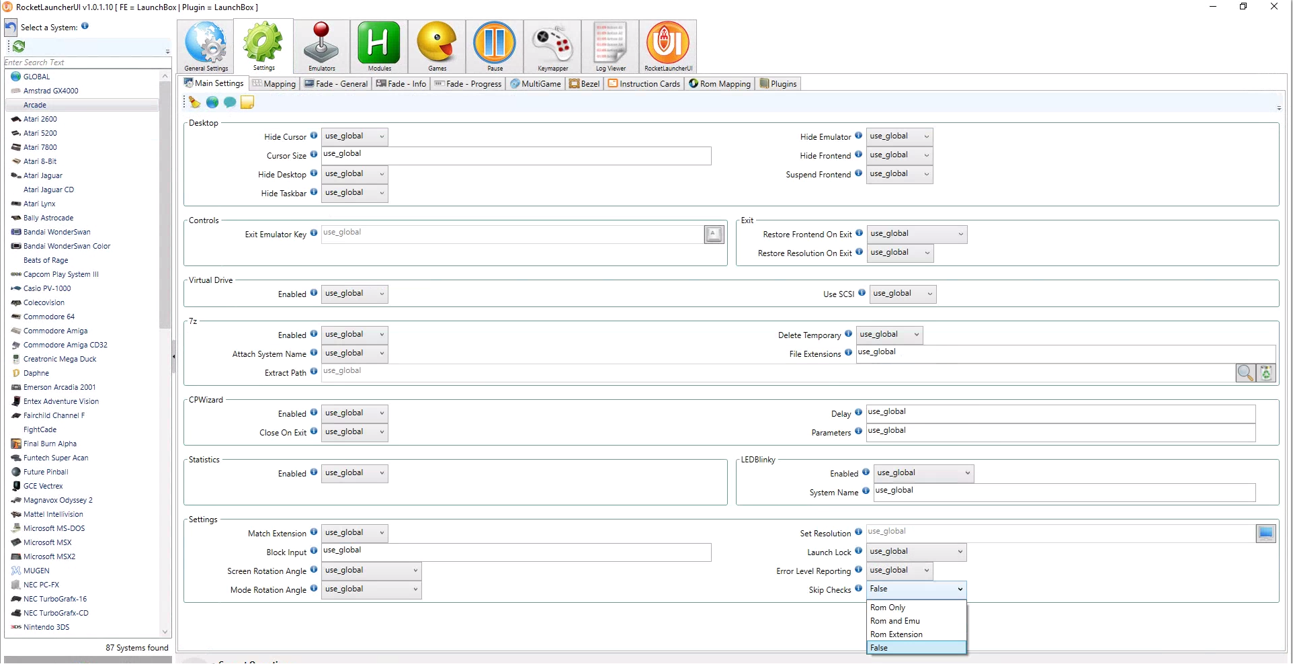This screenshot has width=1293, height=664.
Task: Open the Exit Emulator Key picker button
Action: click(714, 235)
